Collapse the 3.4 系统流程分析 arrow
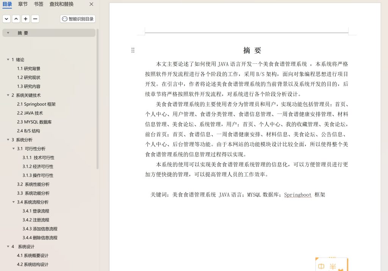The image size is (388, 271). tap(14, 202)
